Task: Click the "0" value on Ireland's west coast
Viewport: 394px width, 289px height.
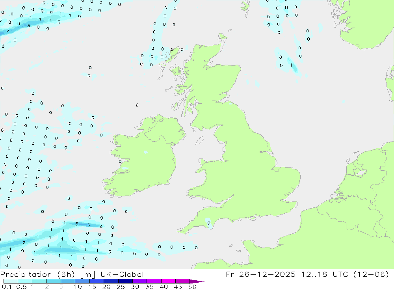Action: click(120, 162)
